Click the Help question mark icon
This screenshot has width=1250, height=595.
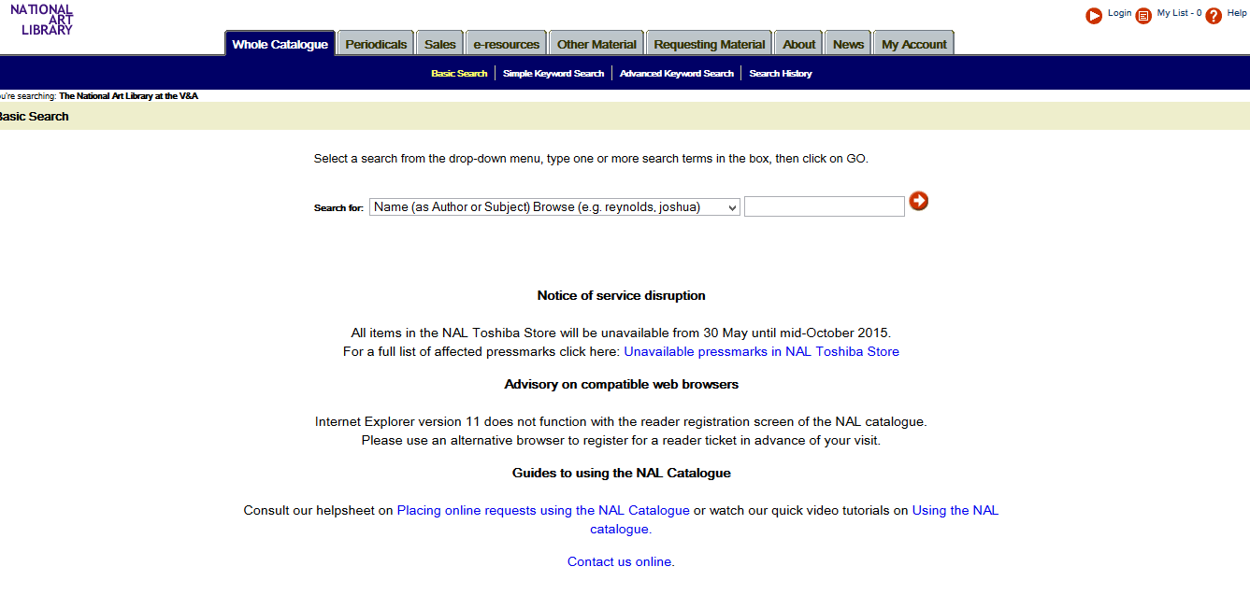1214,16
